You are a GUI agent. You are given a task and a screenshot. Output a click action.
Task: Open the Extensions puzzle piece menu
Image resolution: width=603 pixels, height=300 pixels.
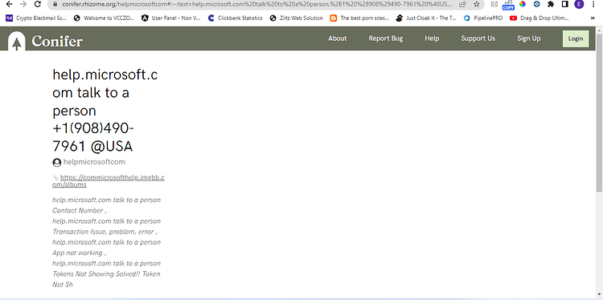[551, 4]
